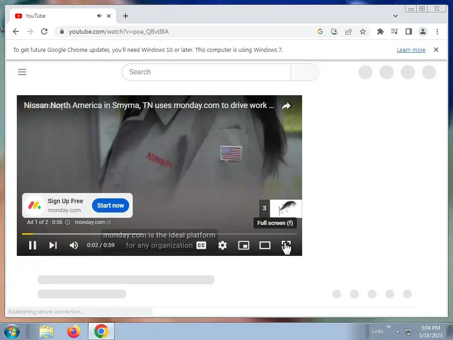The width and height of the screenshot is (453, 340).
Task: Open Chrome profile avatar menu
Action: pyautogui.click(x=423, y=31)
